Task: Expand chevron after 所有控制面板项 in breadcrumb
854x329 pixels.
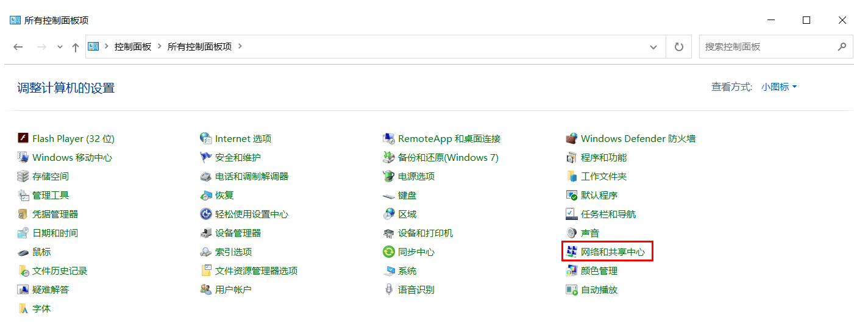Action: pyautogui.click(x=240, y=46)
